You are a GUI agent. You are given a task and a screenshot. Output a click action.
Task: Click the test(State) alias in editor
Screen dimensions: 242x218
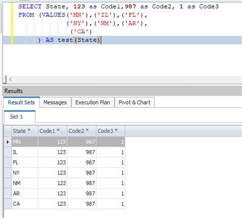79,40
